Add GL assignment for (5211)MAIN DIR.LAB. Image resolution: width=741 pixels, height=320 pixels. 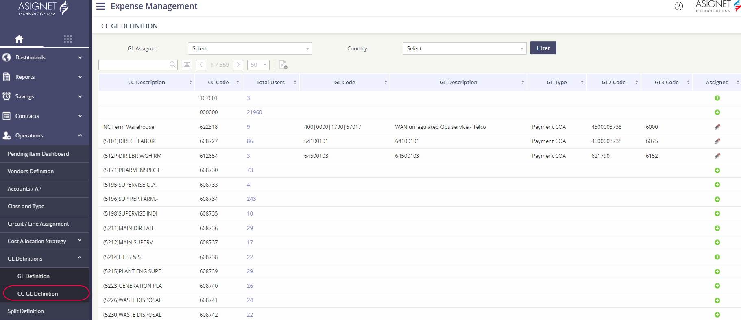(x=717, y=228)
